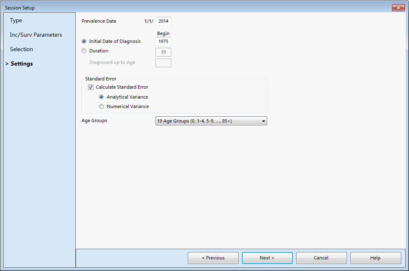Select Initial Date of Diagnosis option
The height and width of the screenshot is (271, 409).
coord(84,41)
